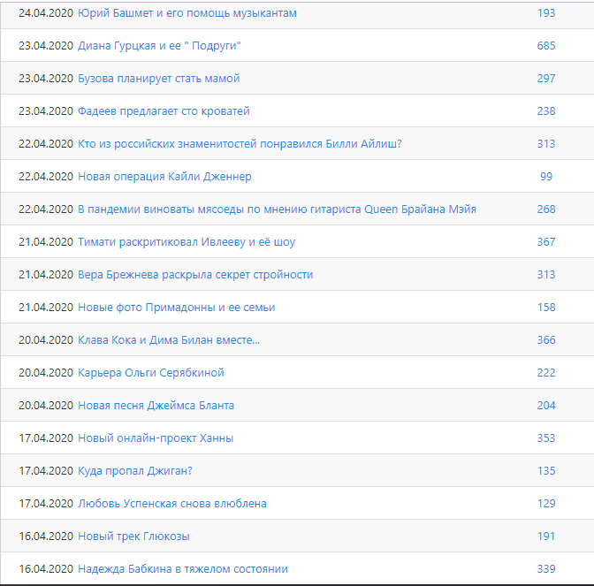Click count 204 in Джеймса Бланта row

546,406
